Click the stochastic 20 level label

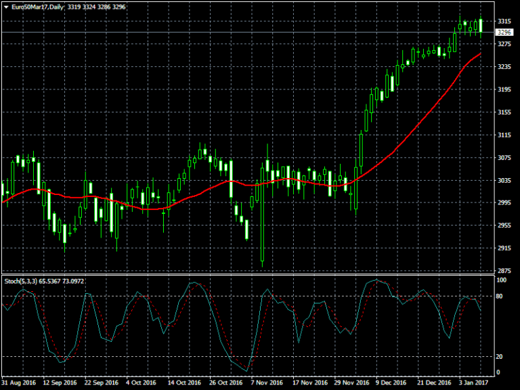[500, 357]
